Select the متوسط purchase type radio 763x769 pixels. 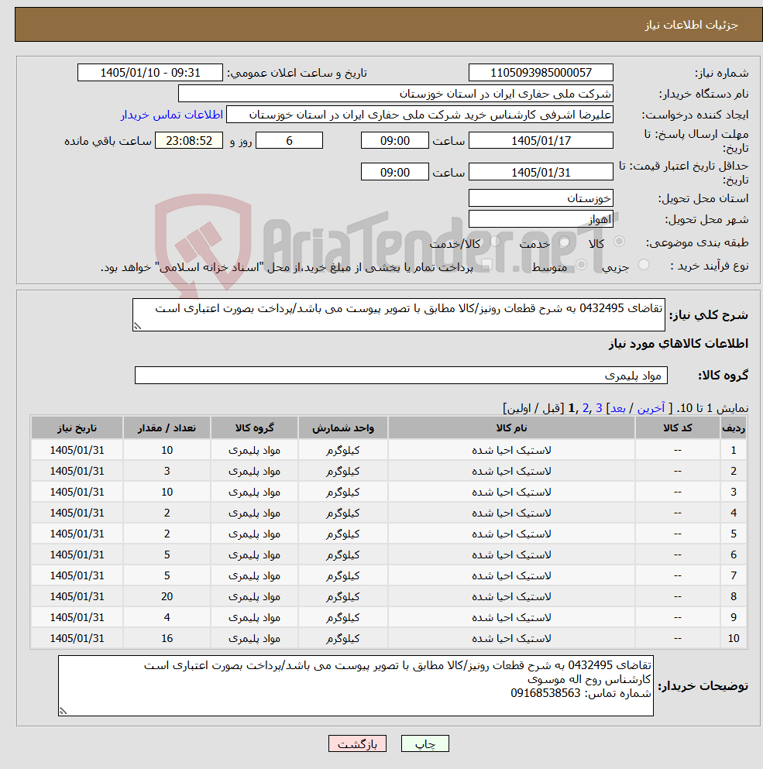582,265
